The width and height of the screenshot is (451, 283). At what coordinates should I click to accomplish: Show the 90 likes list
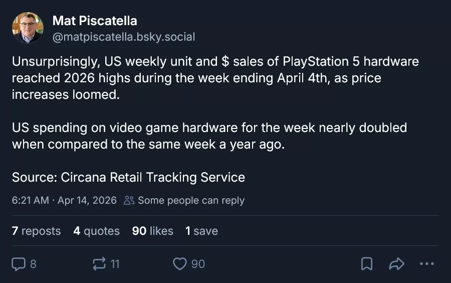[152, 231]
